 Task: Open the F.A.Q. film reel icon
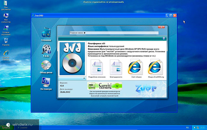[46, 49]
